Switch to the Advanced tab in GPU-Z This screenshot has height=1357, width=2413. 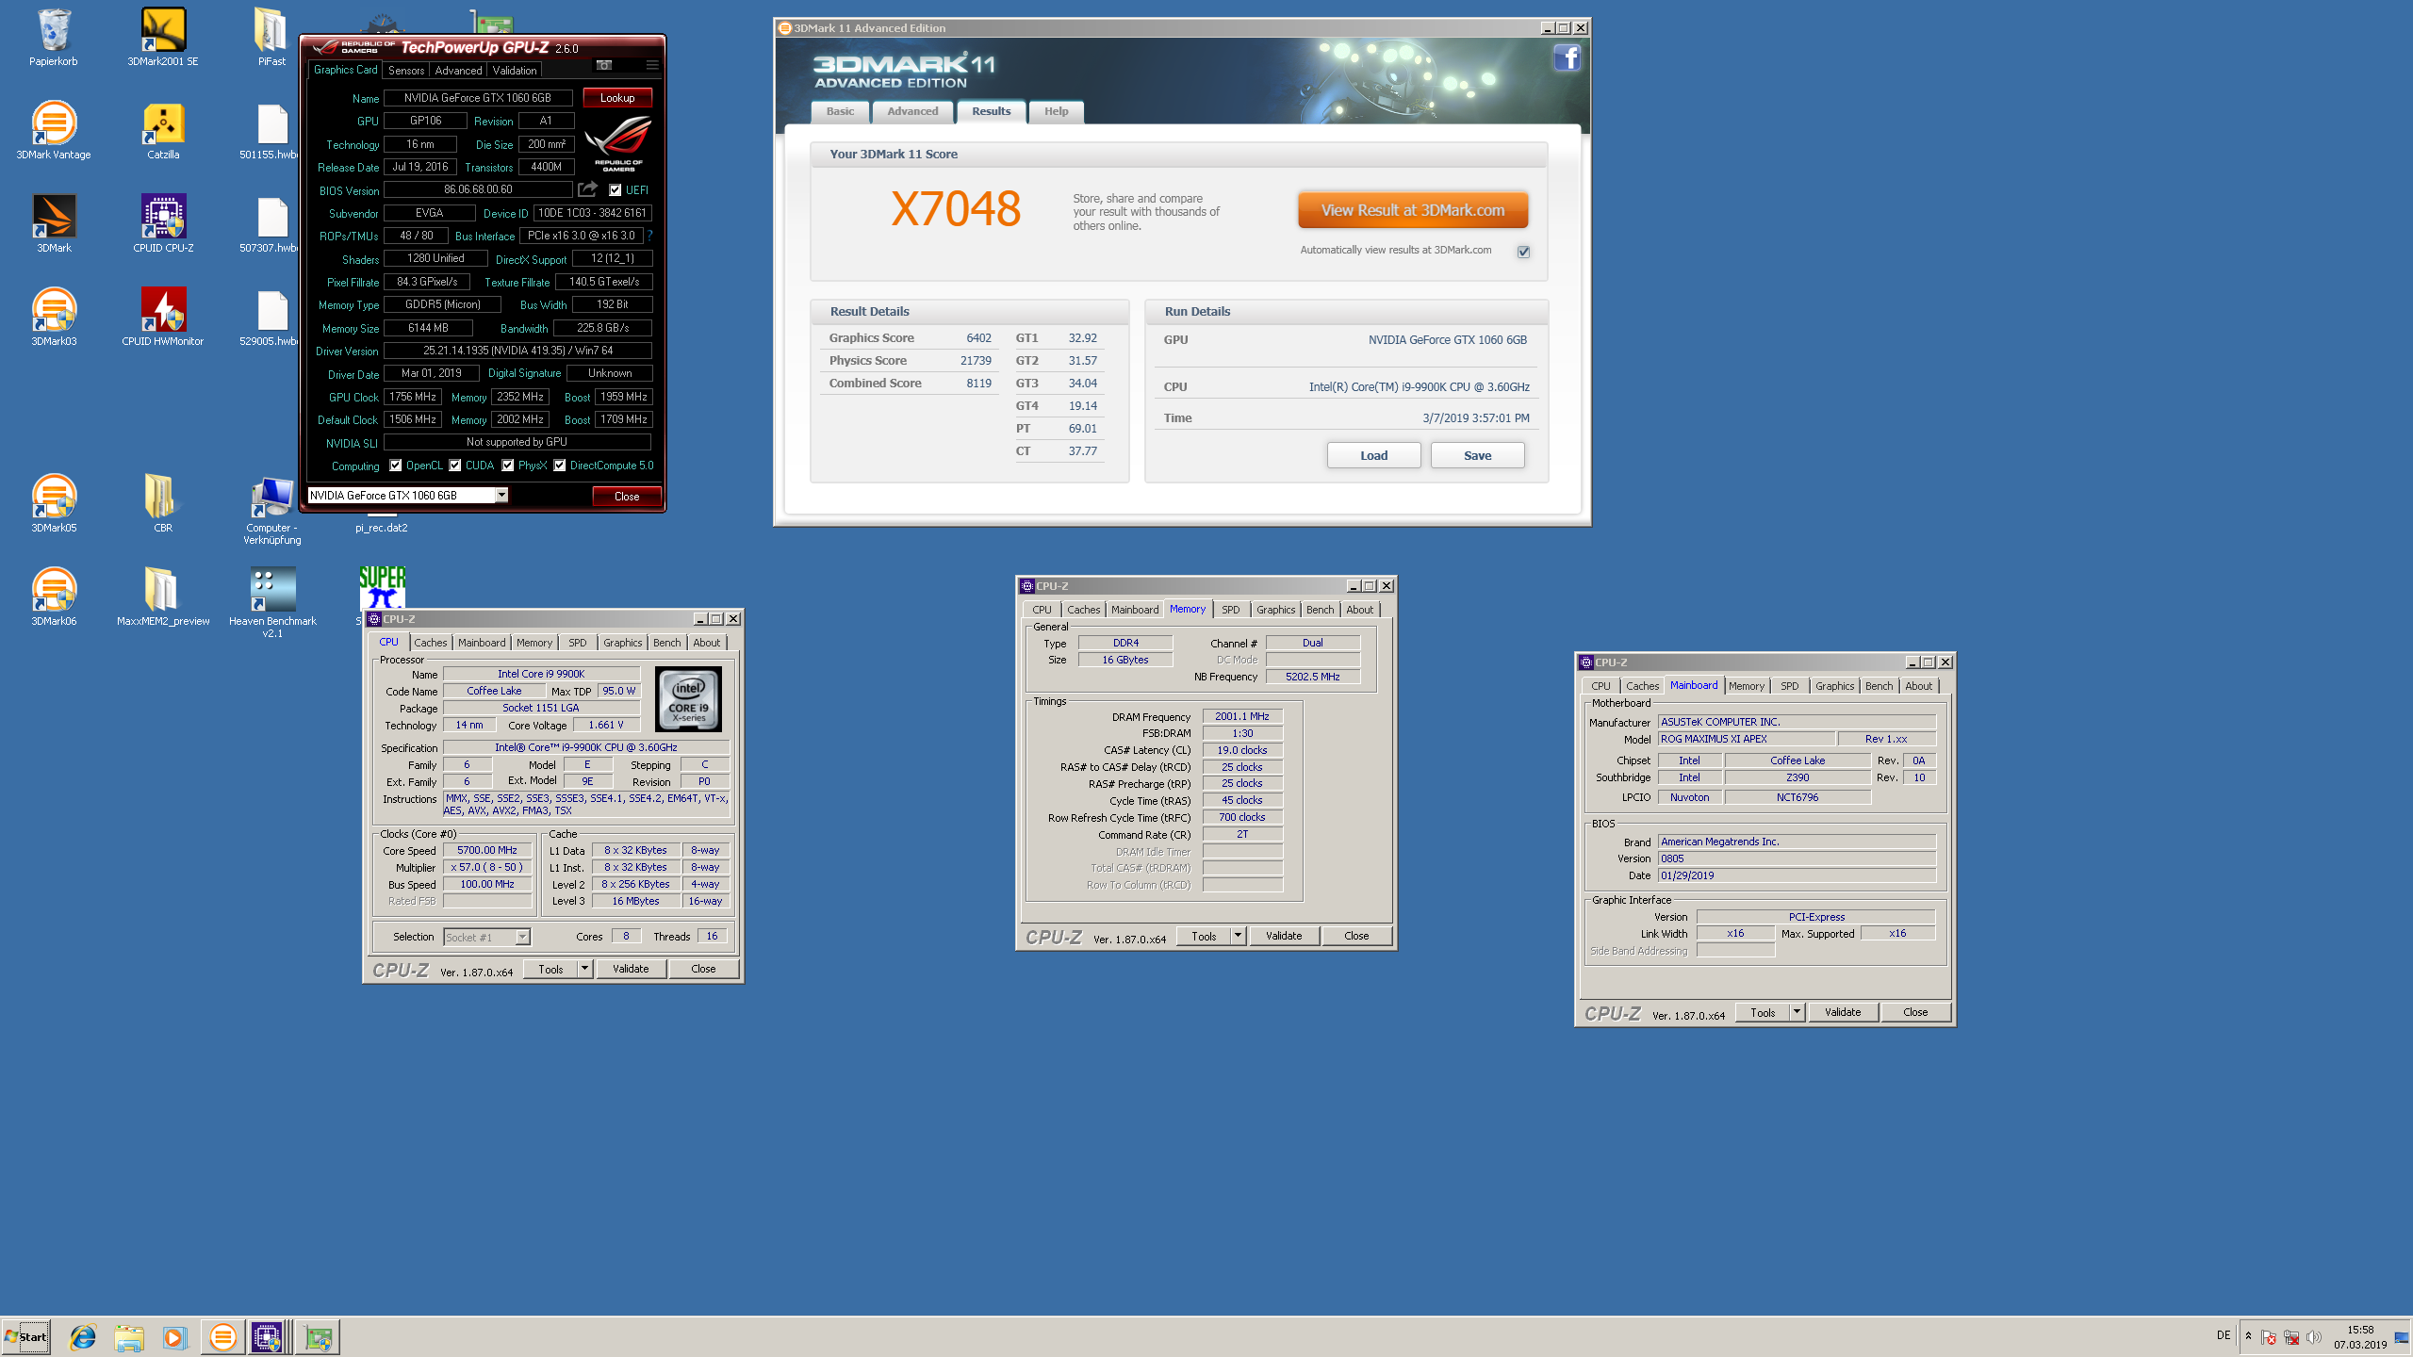click(x=458, y=71)
